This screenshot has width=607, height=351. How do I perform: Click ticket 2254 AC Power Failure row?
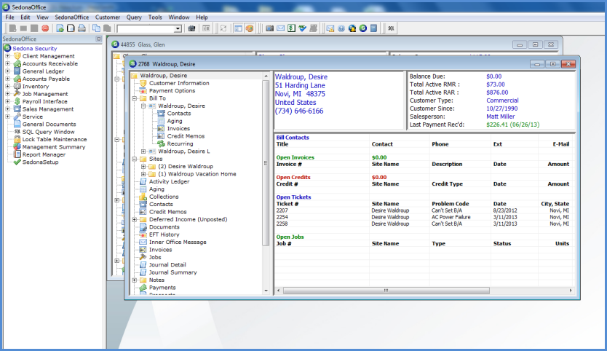point(423,217)
